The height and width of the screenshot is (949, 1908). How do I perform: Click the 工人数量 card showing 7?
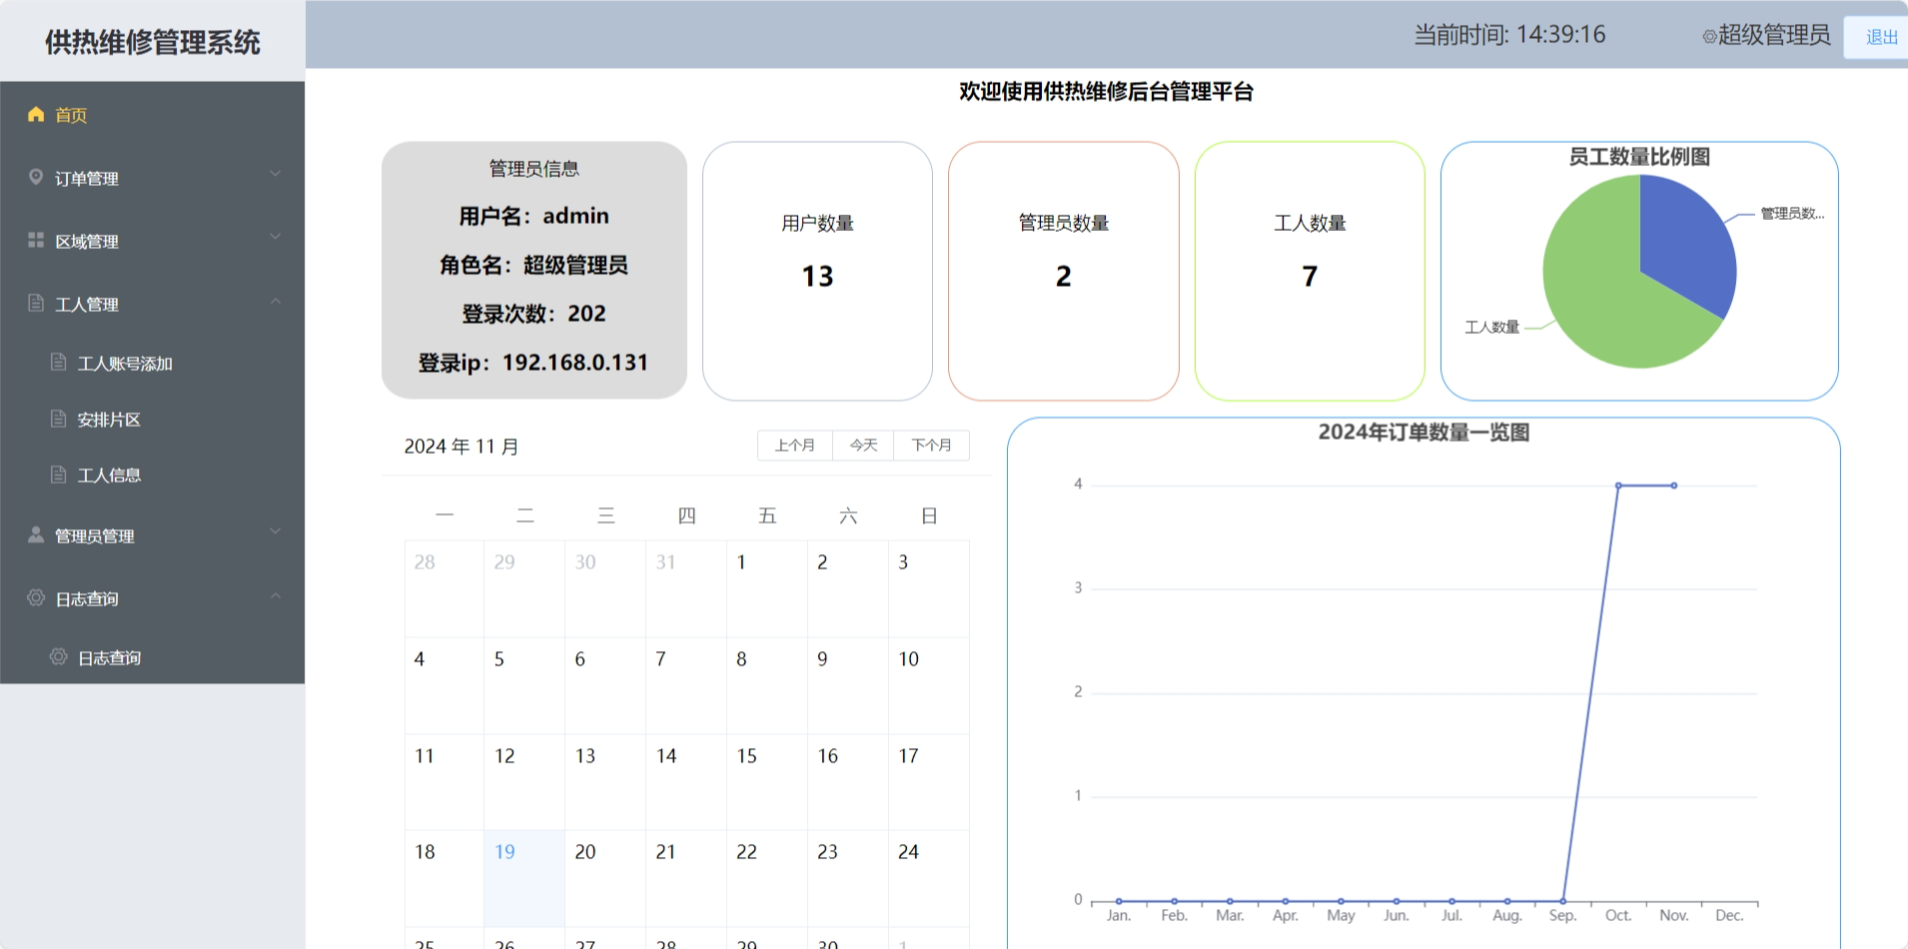tap(1310, 271)
